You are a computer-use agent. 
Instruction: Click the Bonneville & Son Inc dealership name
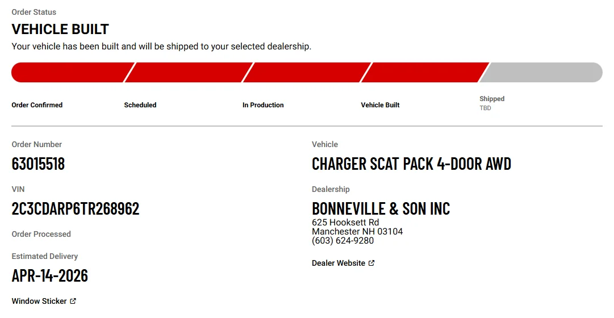point(381,209)
